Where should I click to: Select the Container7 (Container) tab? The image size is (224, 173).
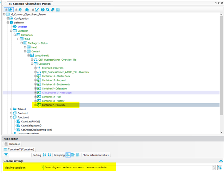coord(19,150)
